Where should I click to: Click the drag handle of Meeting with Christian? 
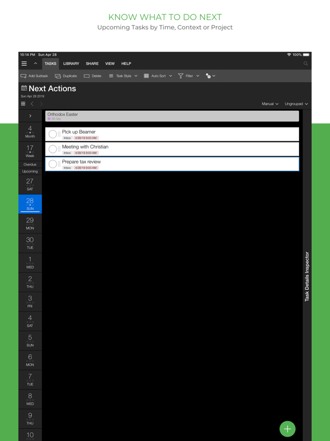point(59,149)
